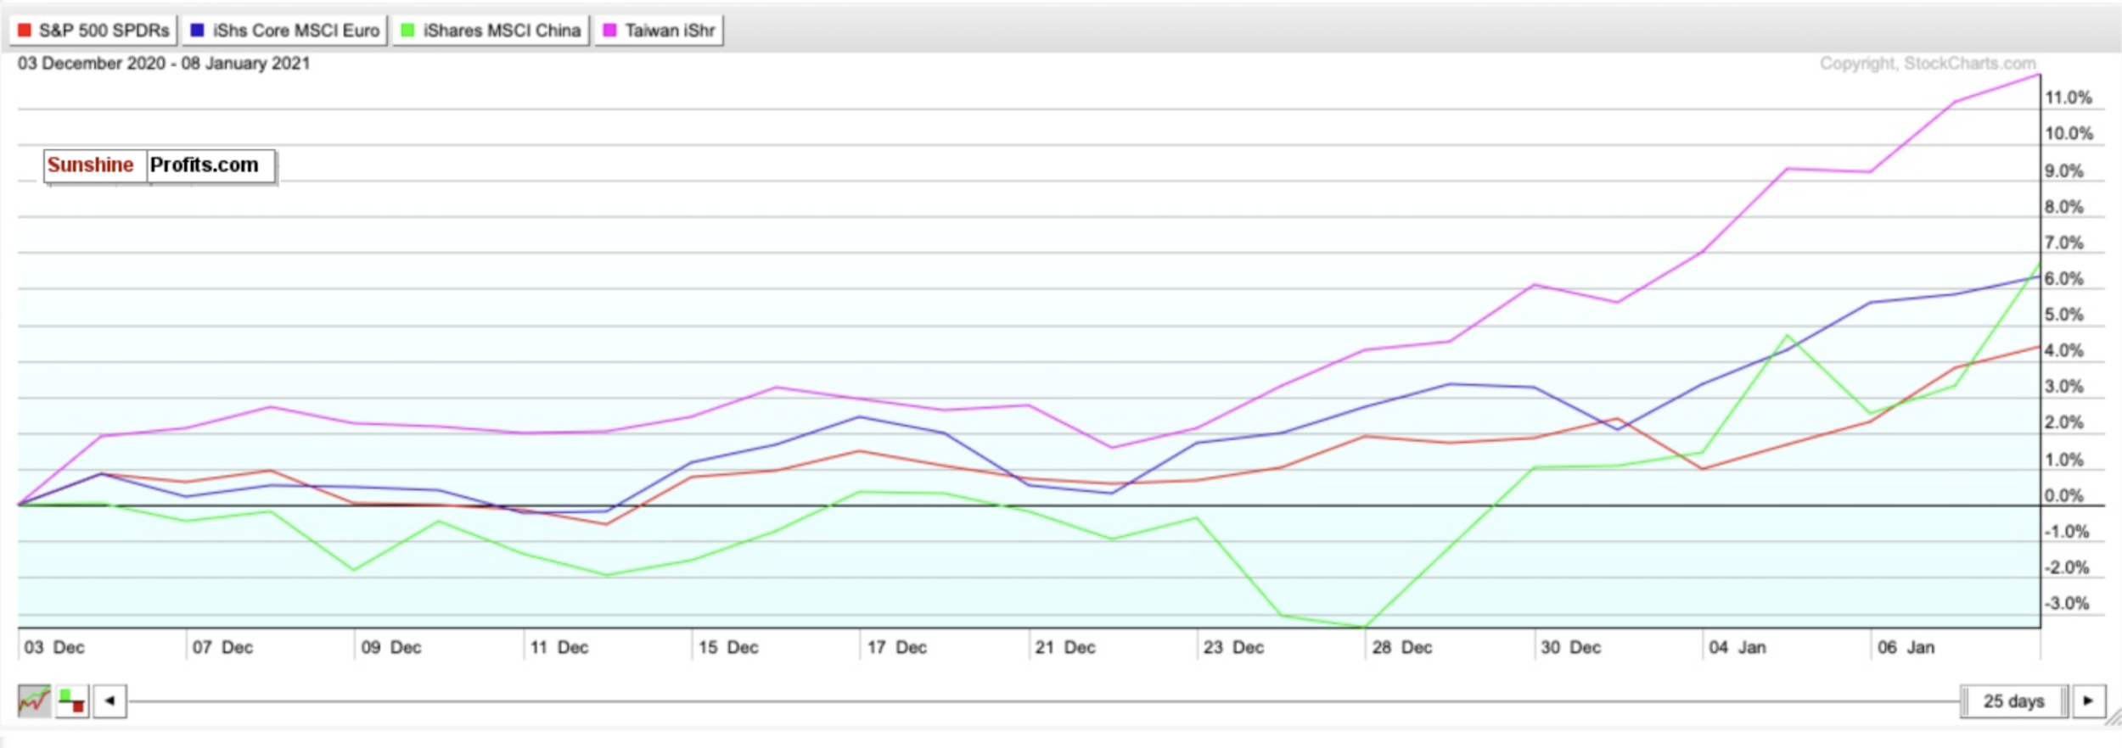Click the 23 Dec axis label

click(x=1233, y=648)
